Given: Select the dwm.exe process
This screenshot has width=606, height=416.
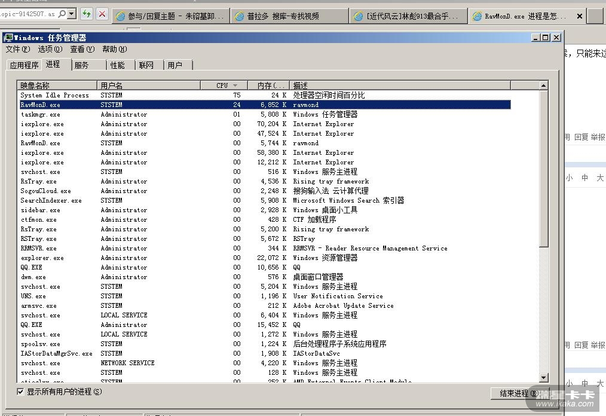Looking at the screenshot, I should pos(265,277).
